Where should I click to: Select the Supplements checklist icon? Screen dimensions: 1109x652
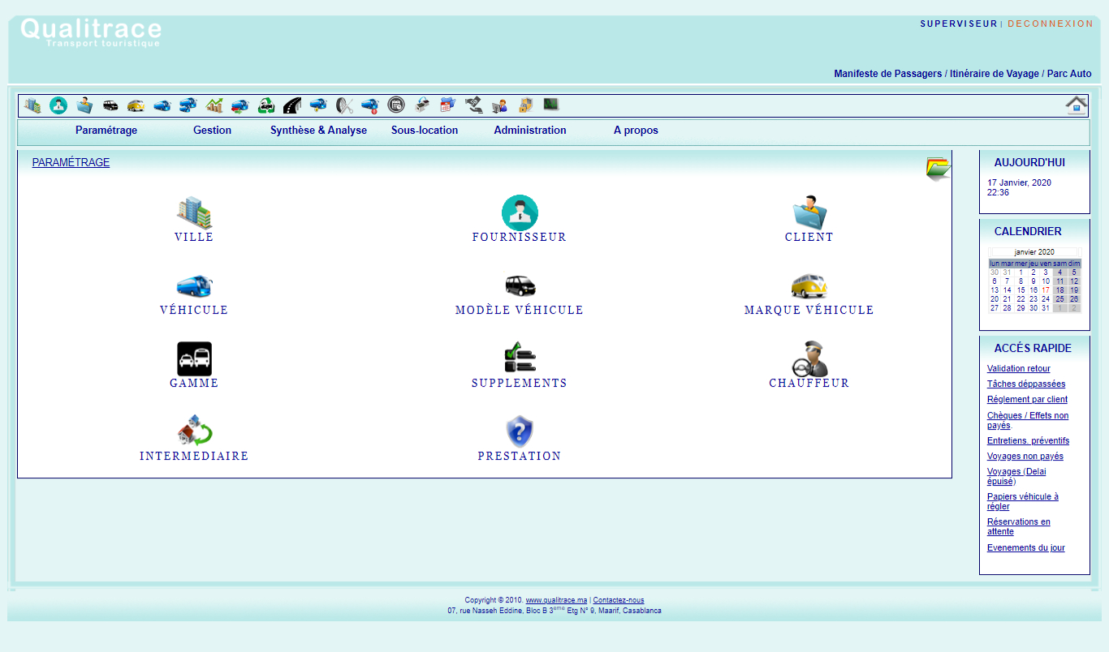[520, 358]
